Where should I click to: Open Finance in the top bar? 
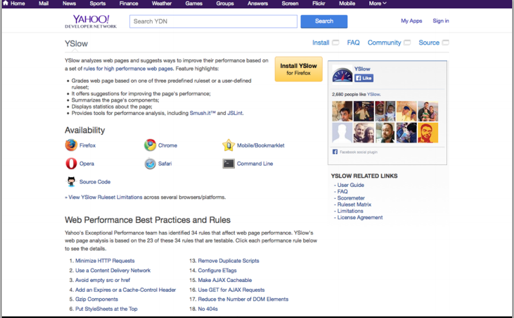point(129,3)
